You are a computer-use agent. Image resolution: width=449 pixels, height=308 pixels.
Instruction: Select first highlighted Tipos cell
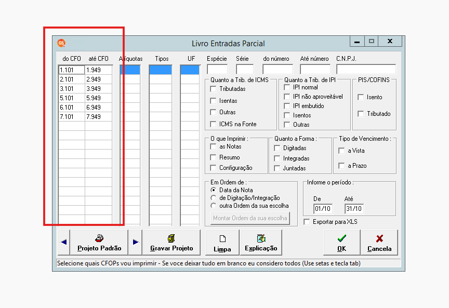pos(161,70)
